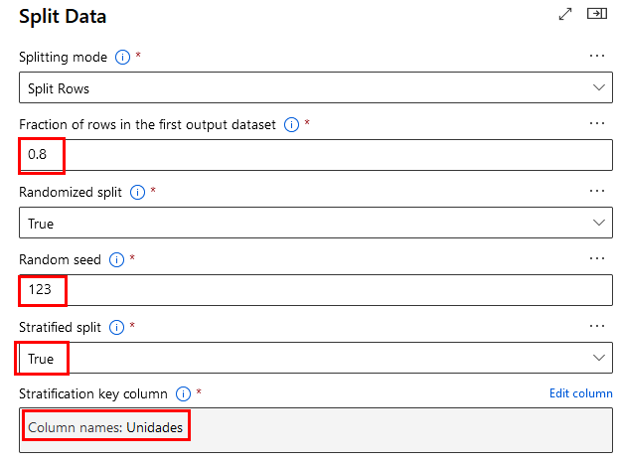This screenshot has width=618, height=463.
Task: Click the Fraction of rows input field
Action: click(316, 155)
